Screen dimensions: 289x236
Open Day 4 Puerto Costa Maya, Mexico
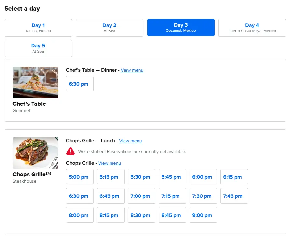(252, 28)
